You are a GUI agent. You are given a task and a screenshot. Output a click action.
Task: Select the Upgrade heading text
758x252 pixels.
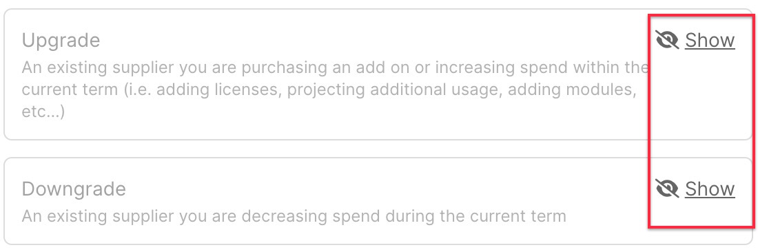[x=61, y=41]
